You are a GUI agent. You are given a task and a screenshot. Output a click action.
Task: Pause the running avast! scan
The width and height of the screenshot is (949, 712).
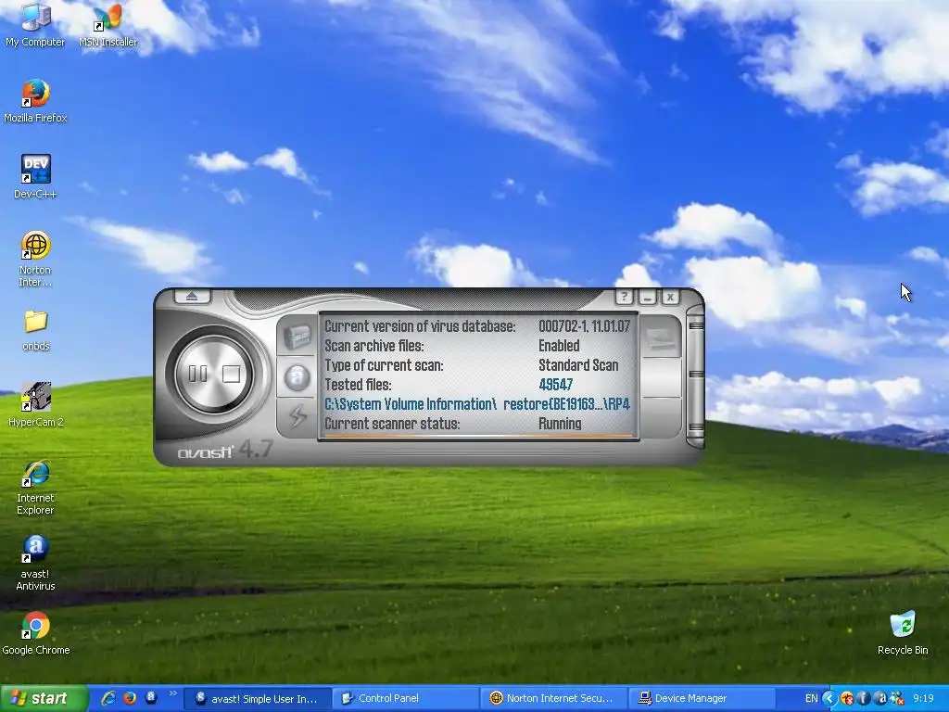pos(198,374)
